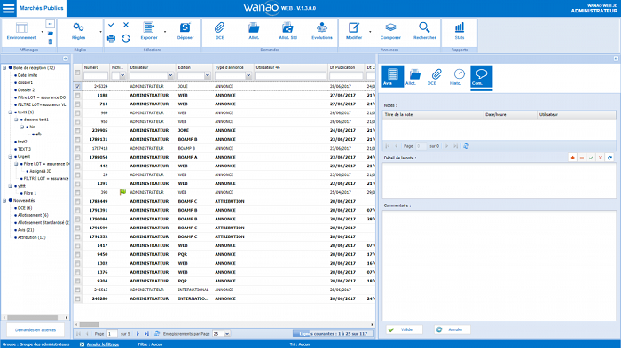Image resolution: width=621 pixels, height=348 pixels.
Task: Open the Fichi... filter dropdown
Action: [122, 75]
